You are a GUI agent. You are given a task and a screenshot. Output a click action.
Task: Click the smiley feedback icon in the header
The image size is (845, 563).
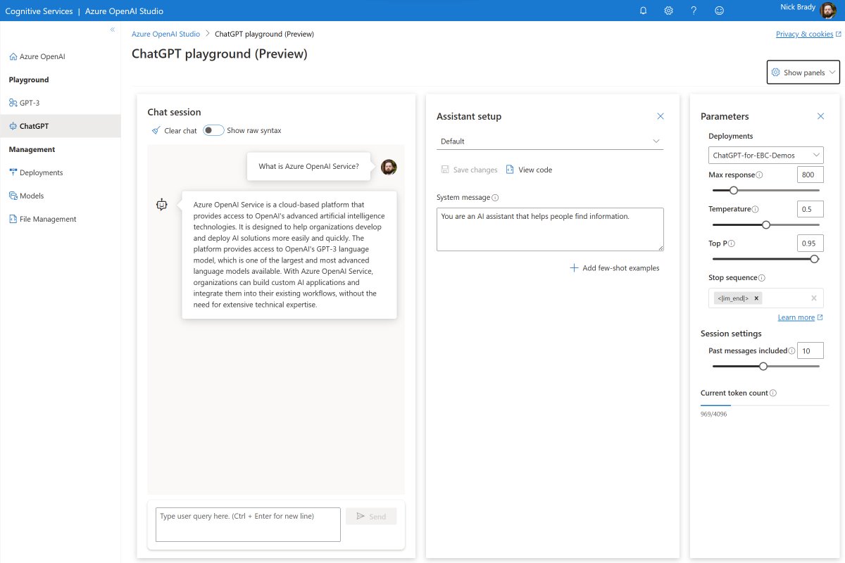pos(720,11)
